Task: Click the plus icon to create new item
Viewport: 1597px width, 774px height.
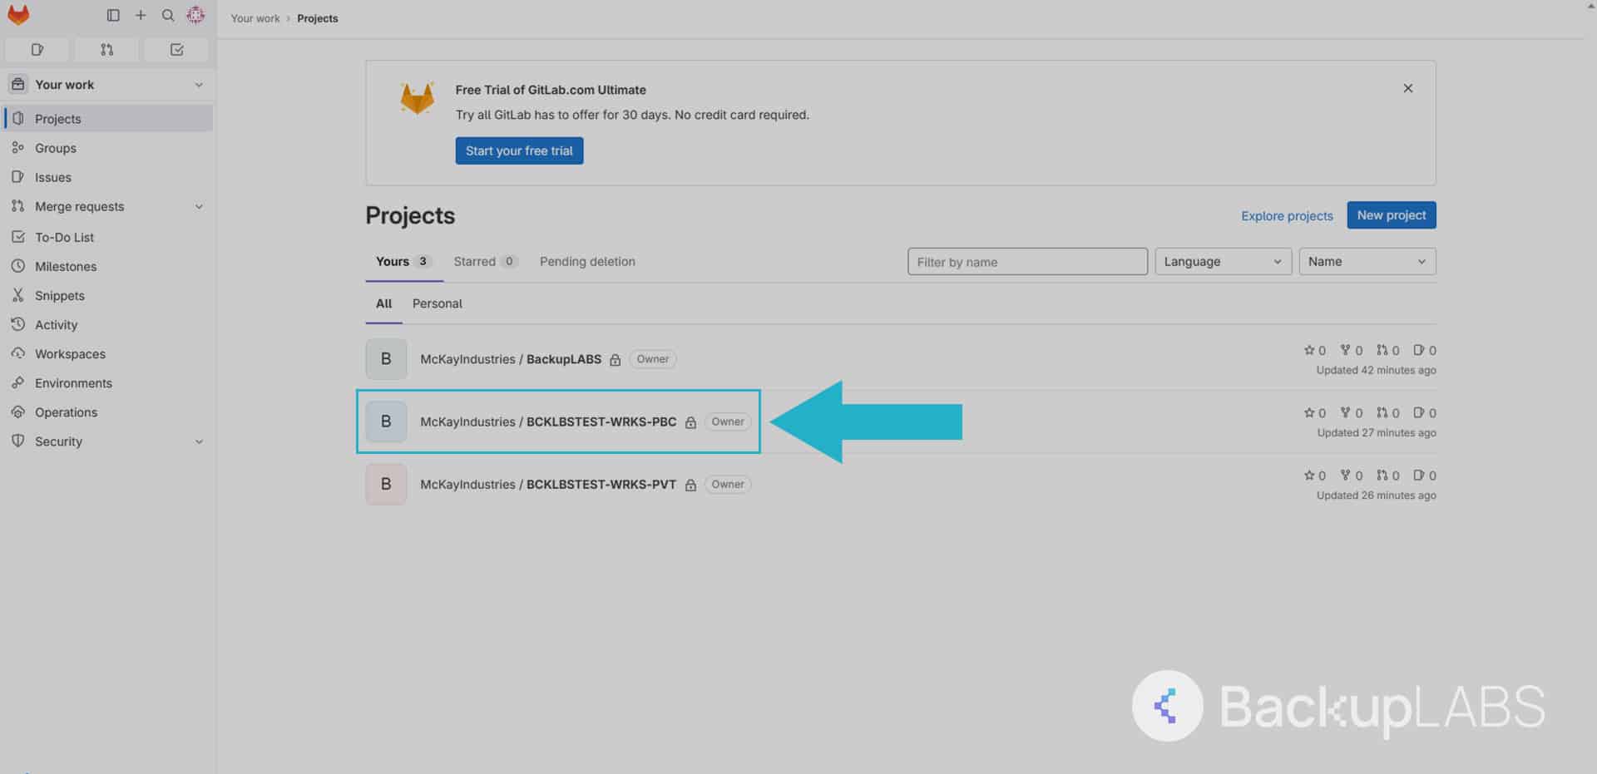Action: pos(140,15)
